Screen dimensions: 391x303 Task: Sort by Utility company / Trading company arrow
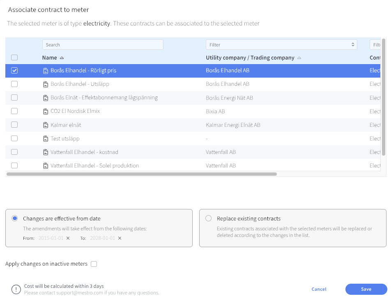click(x=299, y=58)
